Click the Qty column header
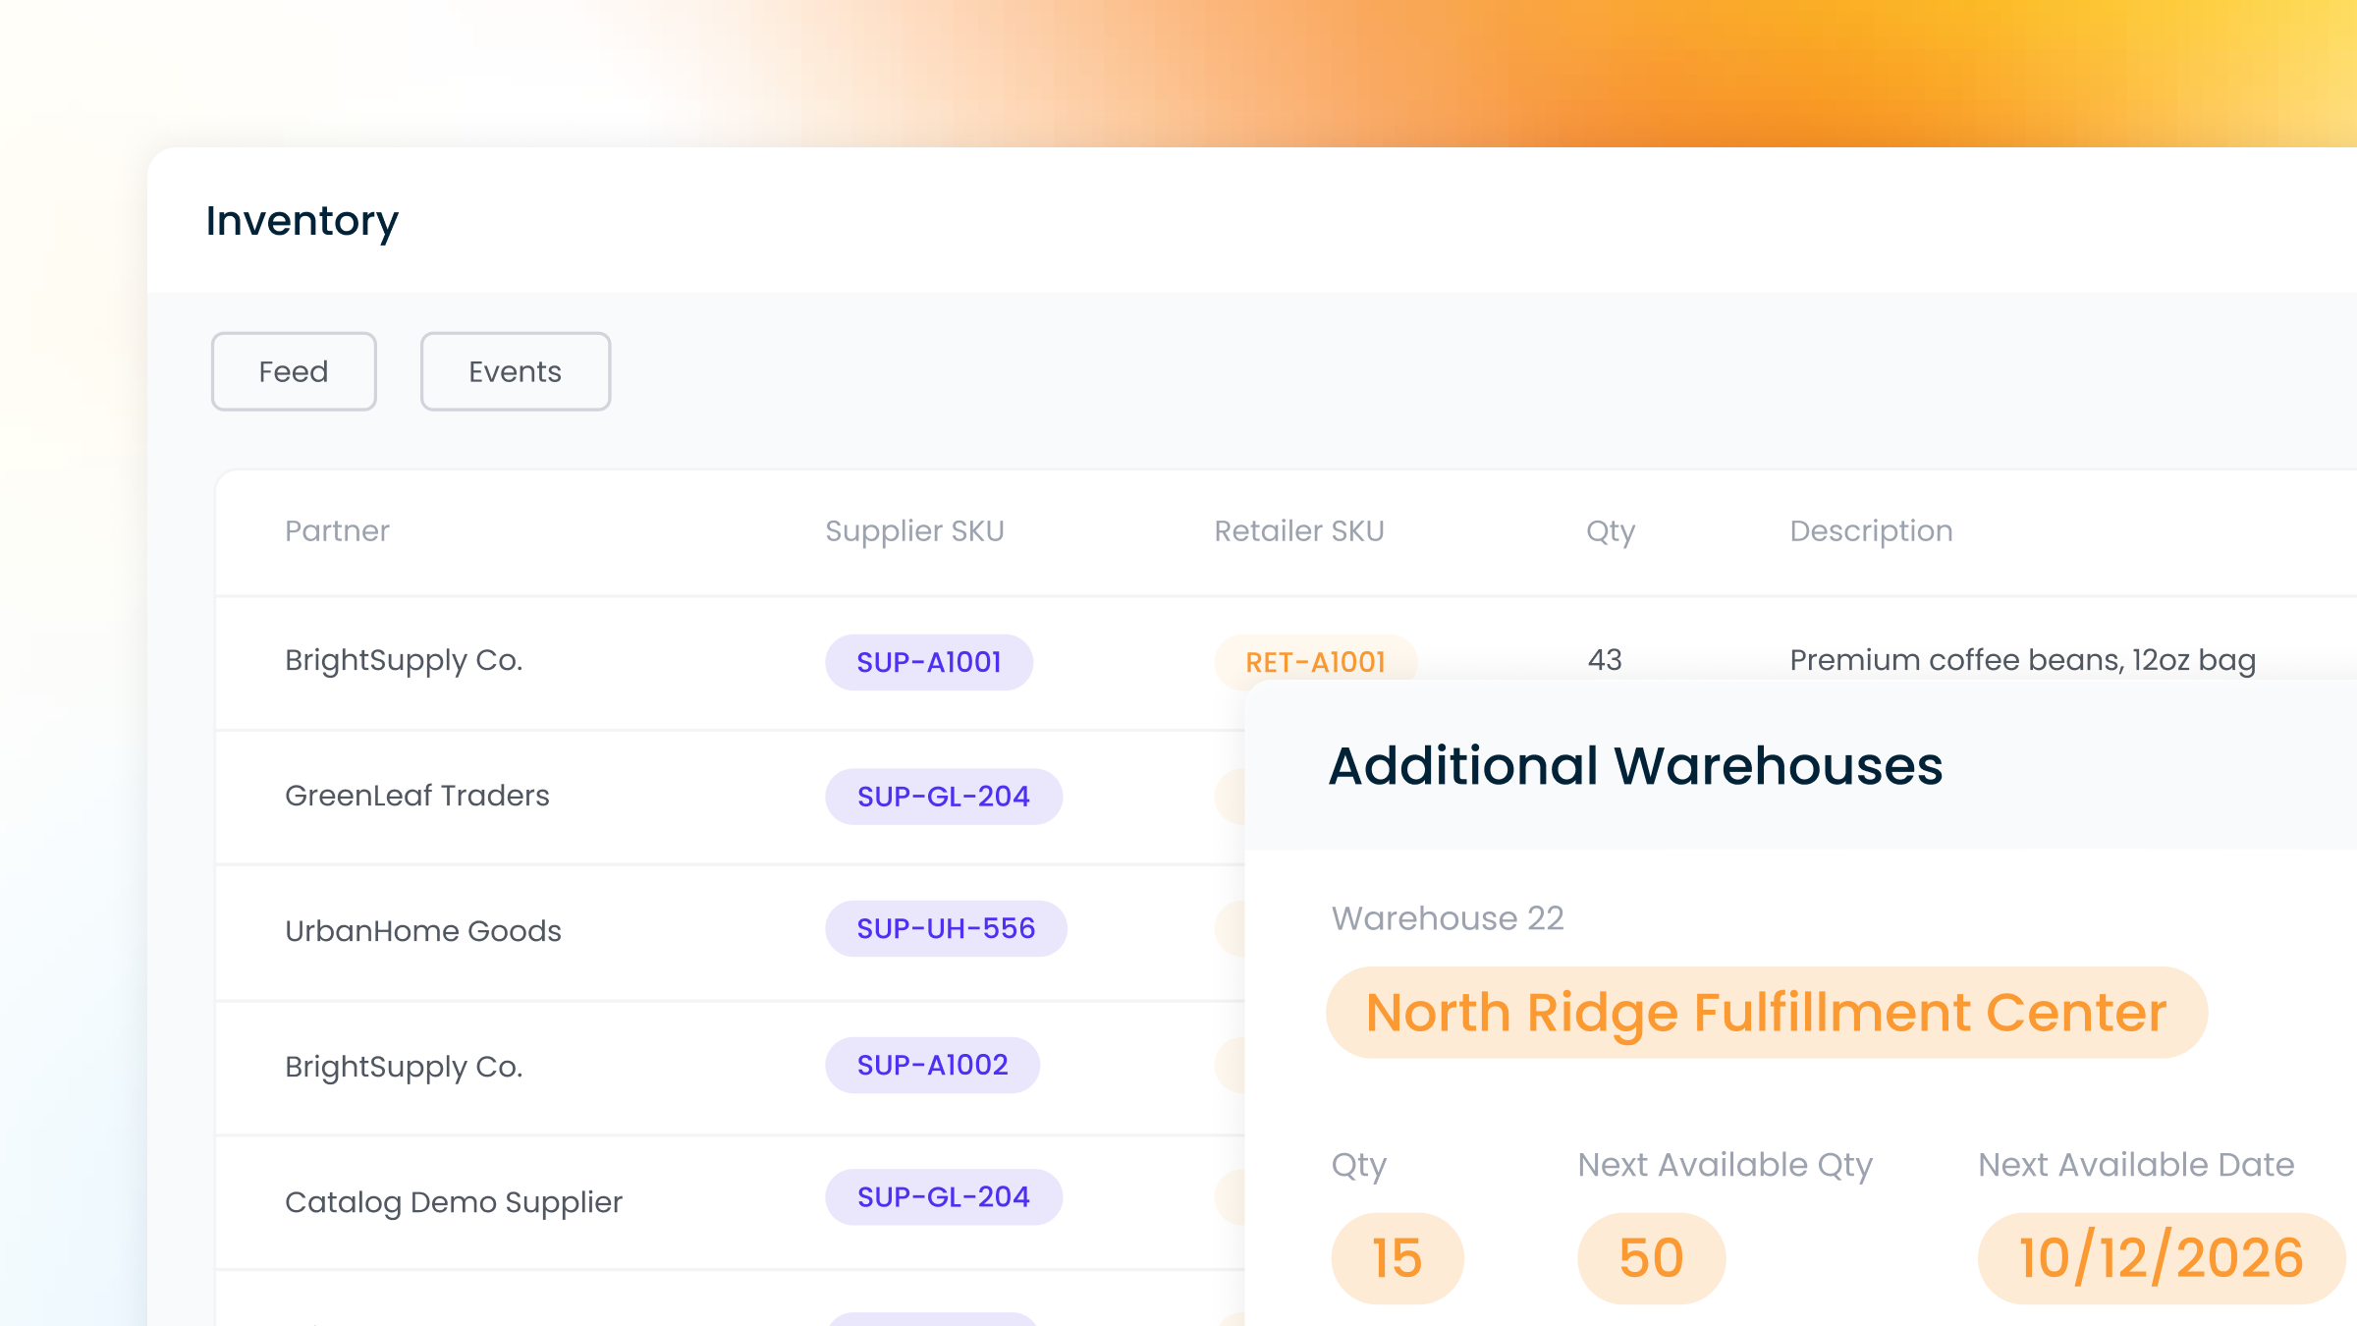The width and height of the screenshot is (2357, 1326). point(1610,531)
